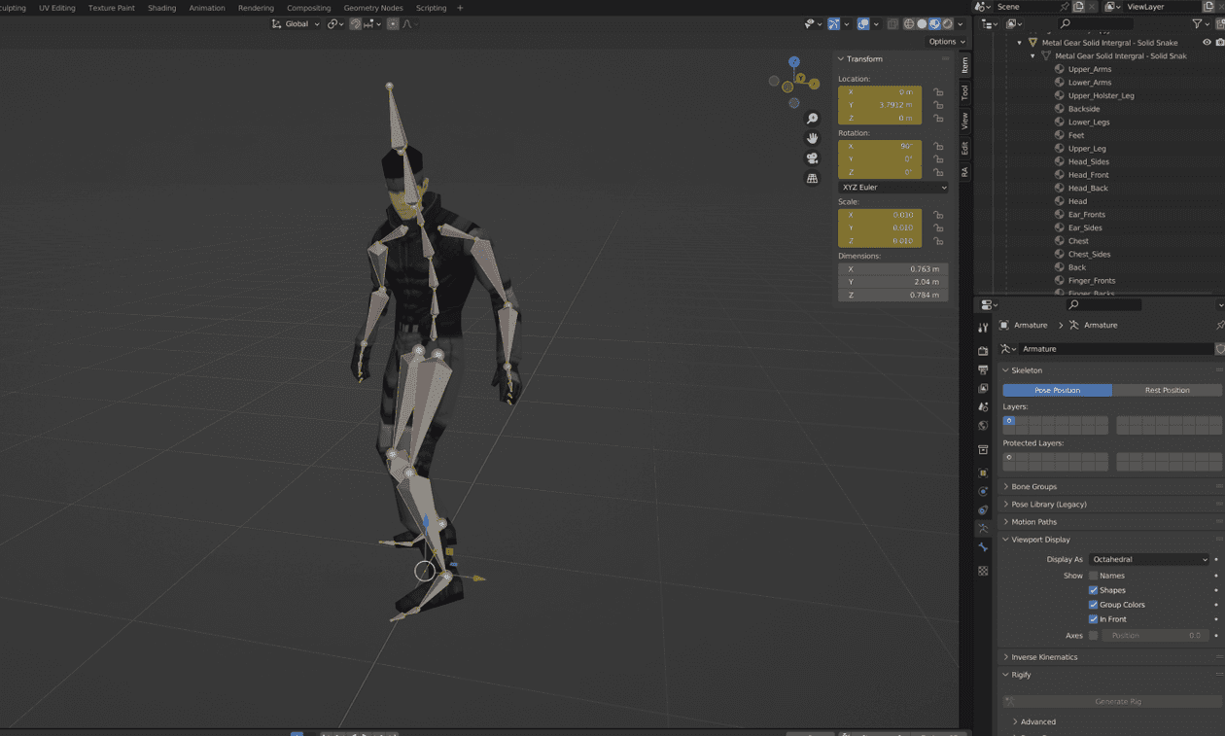Uncheck the In Front checkbox
This screenshot has width=1225, height=736.
pyautogui.click(x=1093, y=619)
